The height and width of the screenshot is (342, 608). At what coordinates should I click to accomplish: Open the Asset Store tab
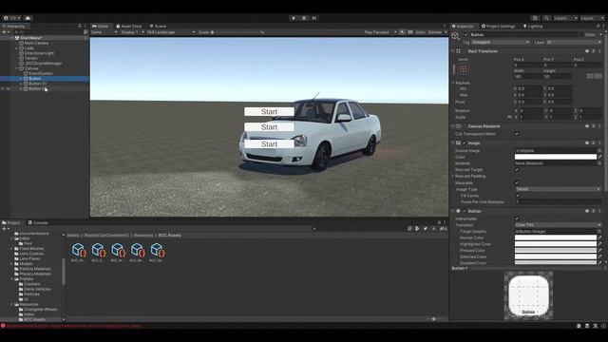(129, 27)
